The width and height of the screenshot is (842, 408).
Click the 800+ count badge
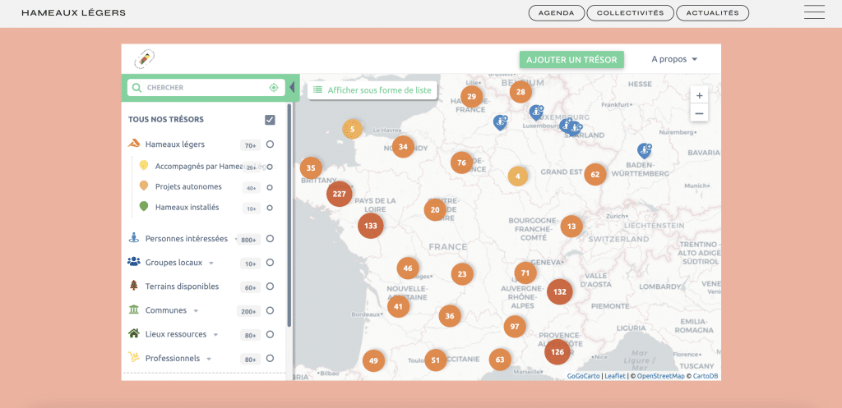coord(248,240)
